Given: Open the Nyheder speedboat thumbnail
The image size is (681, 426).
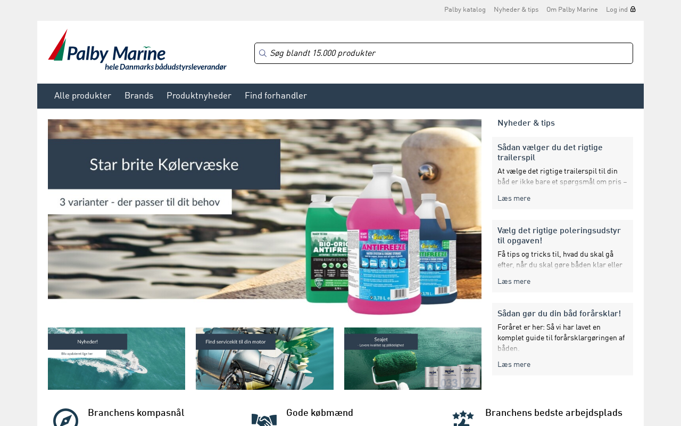Looking at the screenshot, I should (x=117, y=358).
